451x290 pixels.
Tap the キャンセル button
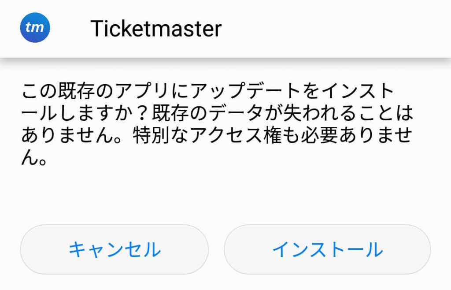[114, 250]
